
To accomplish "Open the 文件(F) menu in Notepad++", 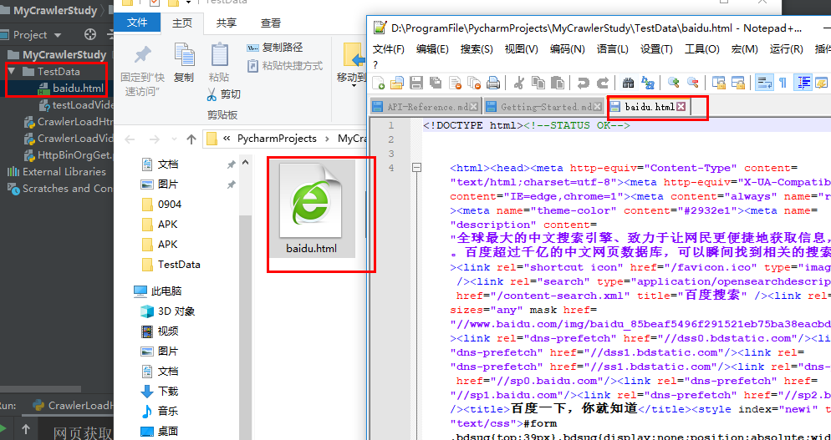I will click(x=389, y=49).
